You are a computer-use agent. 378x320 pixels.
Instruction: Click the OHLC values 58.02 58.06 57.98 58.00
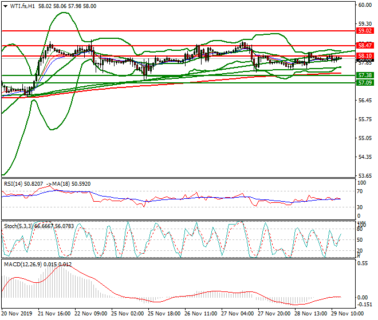click(67, 6)
